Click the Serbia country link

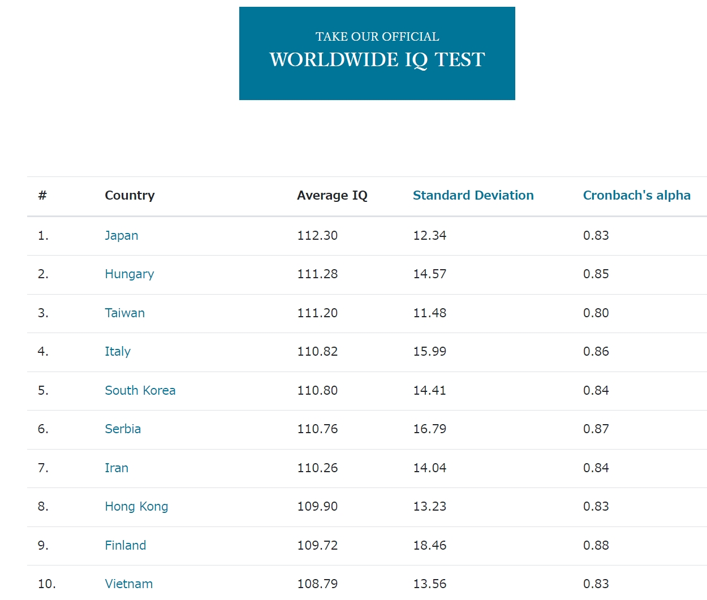coord(123,429)
